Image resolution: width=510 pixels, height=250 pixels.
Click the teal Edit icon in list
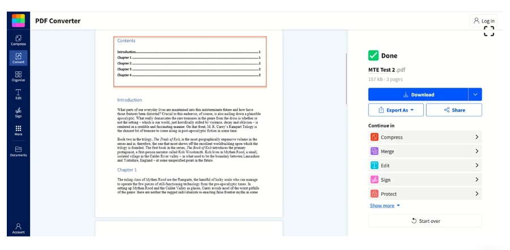pos(375,166)
